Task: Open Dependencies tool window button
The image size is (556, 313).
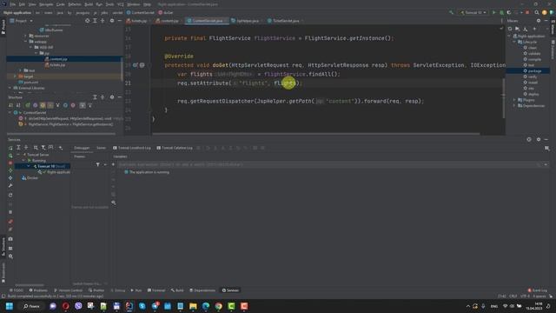Action: [x=202, y=290]
